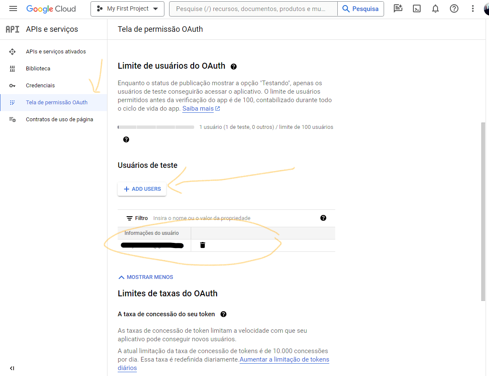Open the three-dot settings menu in the top bar
Screen dimensions: 489x376
(x=473, y=9)
